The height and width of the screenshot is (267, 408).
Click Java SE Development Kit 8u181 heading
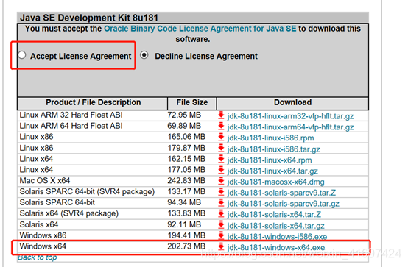(89, 18)
